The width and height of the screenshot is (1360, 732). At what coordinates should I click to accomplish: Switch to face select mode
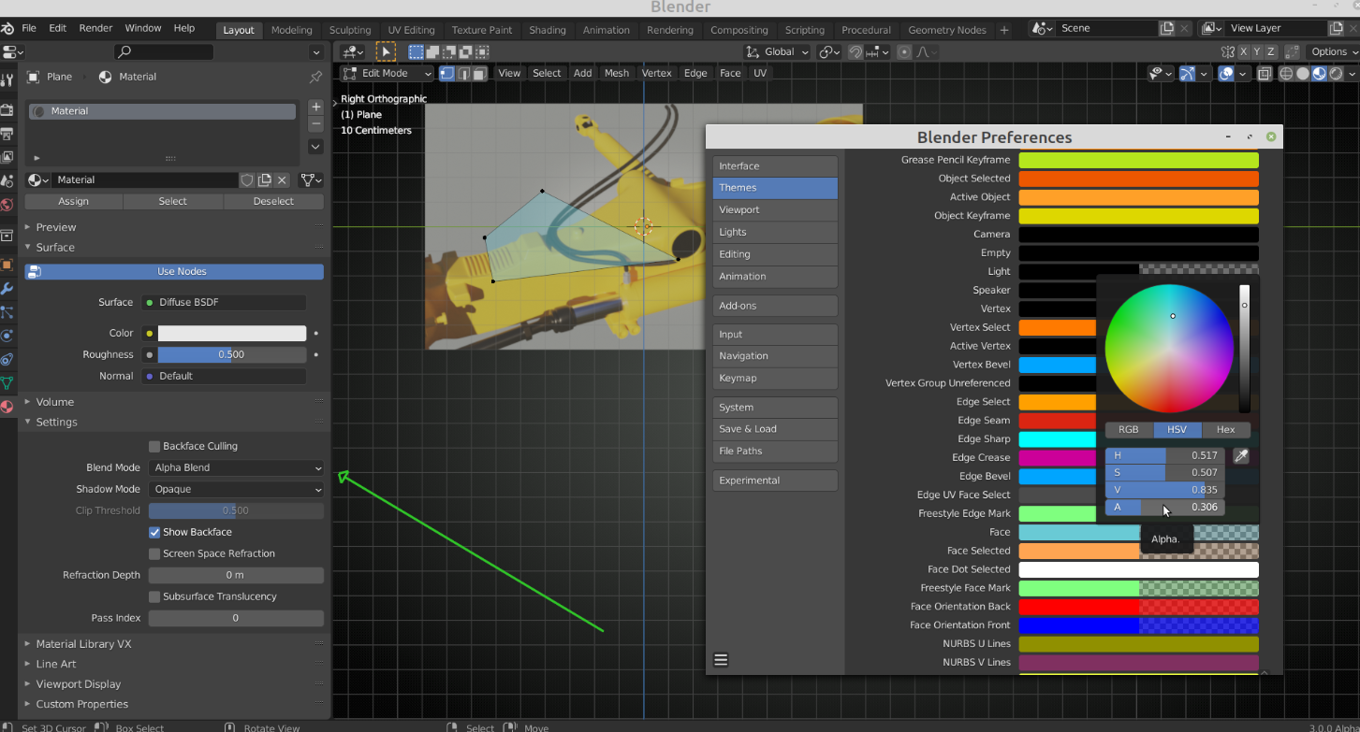click(x=479, y=73)
